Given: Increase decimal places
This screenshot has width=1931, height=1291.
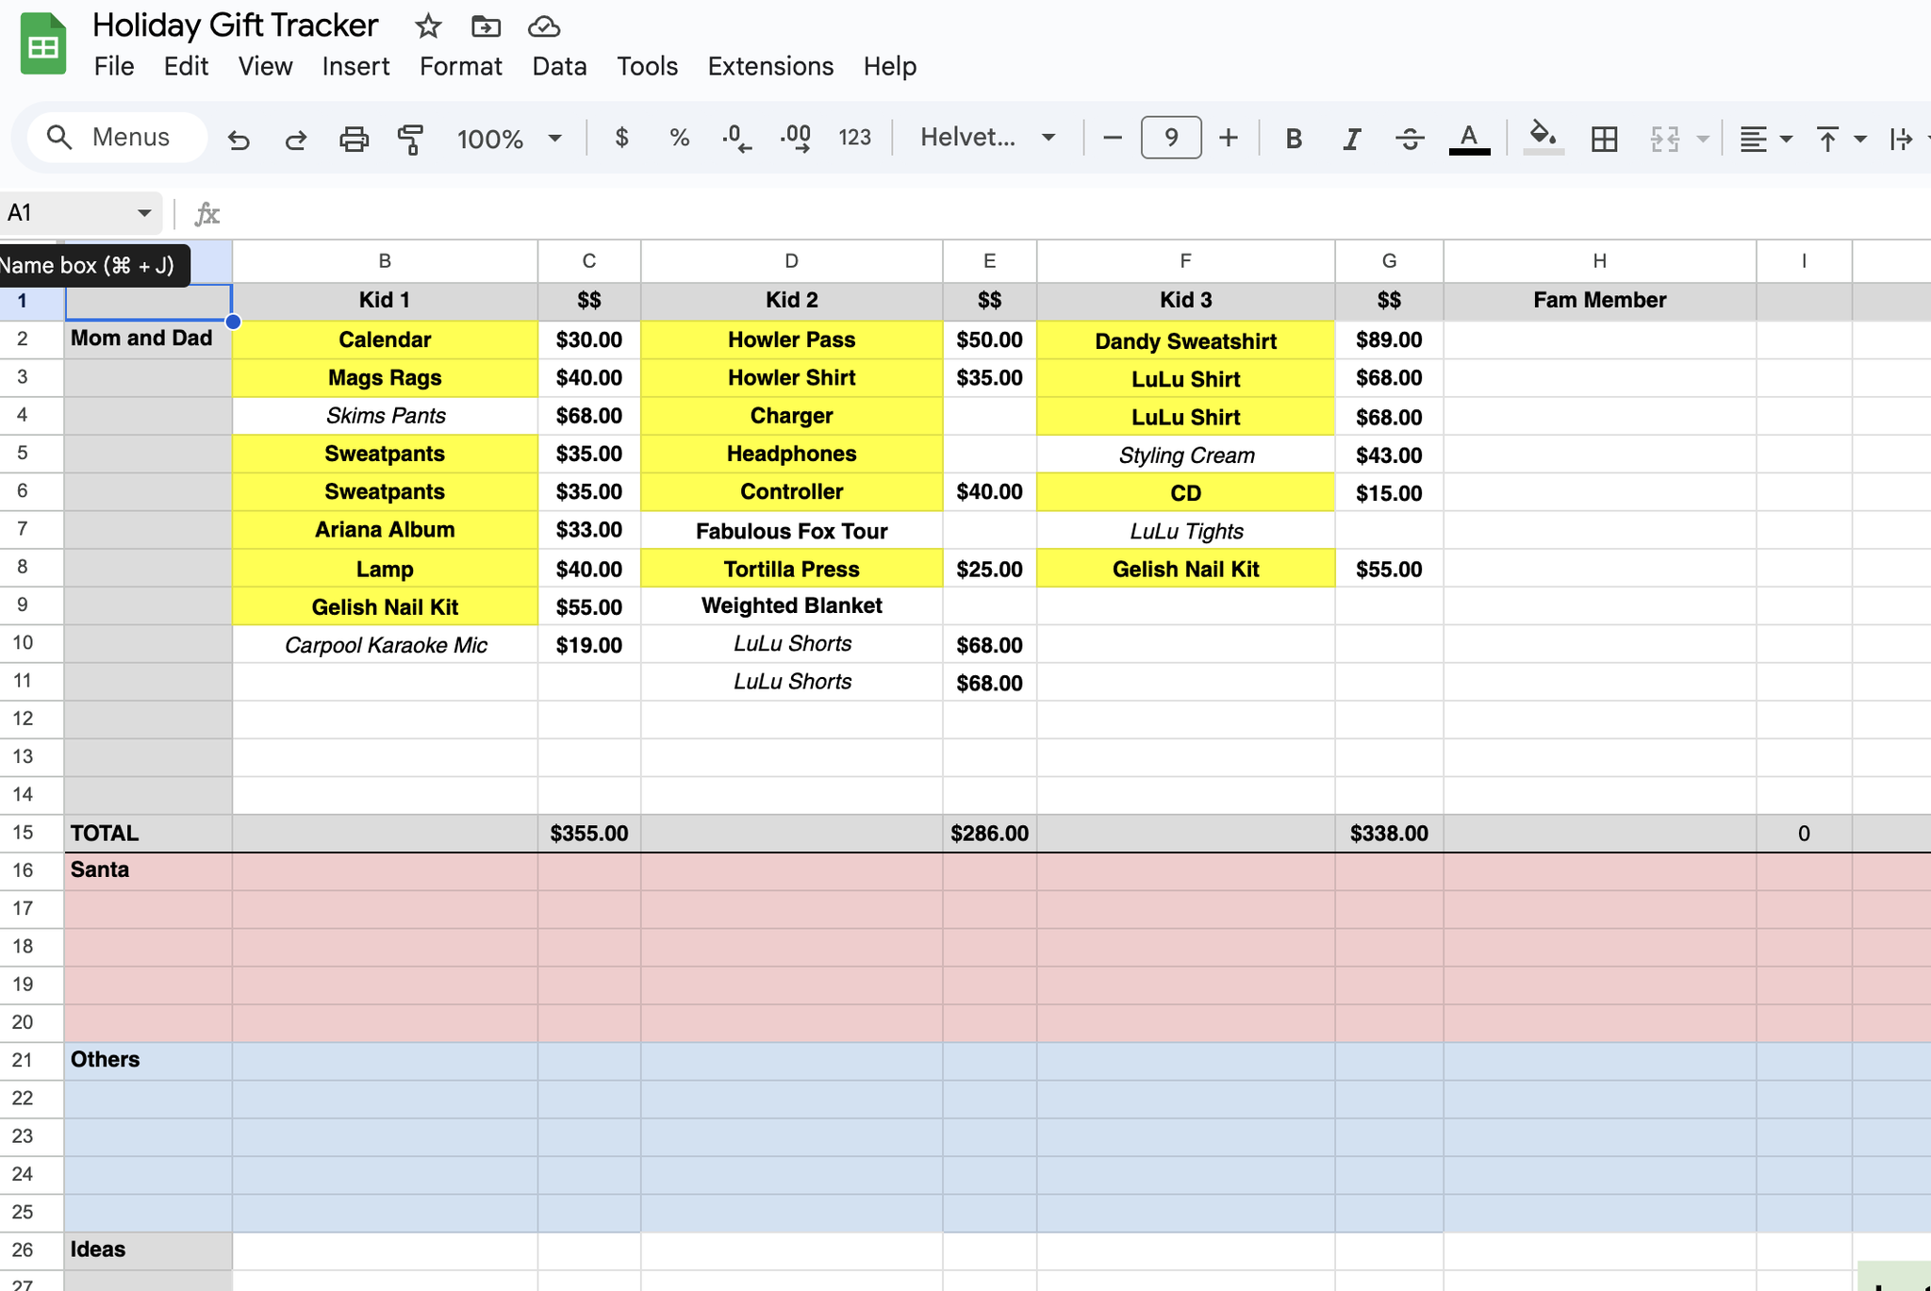Looking at the screenshot, I should [x=796, y=139].
